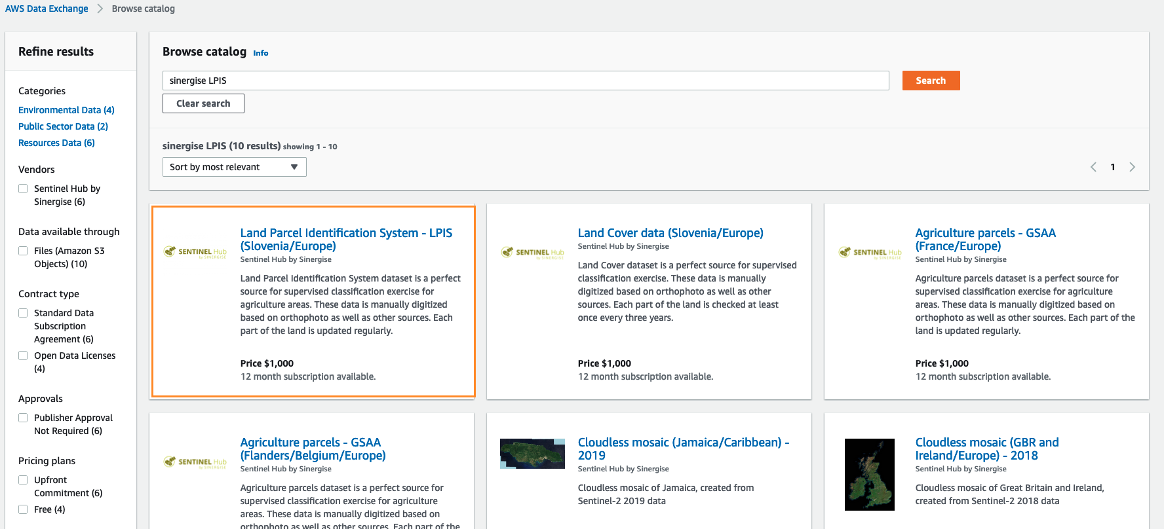The image size is (1164, 529).
Task: Check the Upfront Commitment pricing filter
Action: point(23,480)
